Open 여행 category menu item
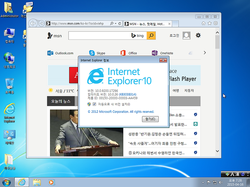 (x=176, y=91)
